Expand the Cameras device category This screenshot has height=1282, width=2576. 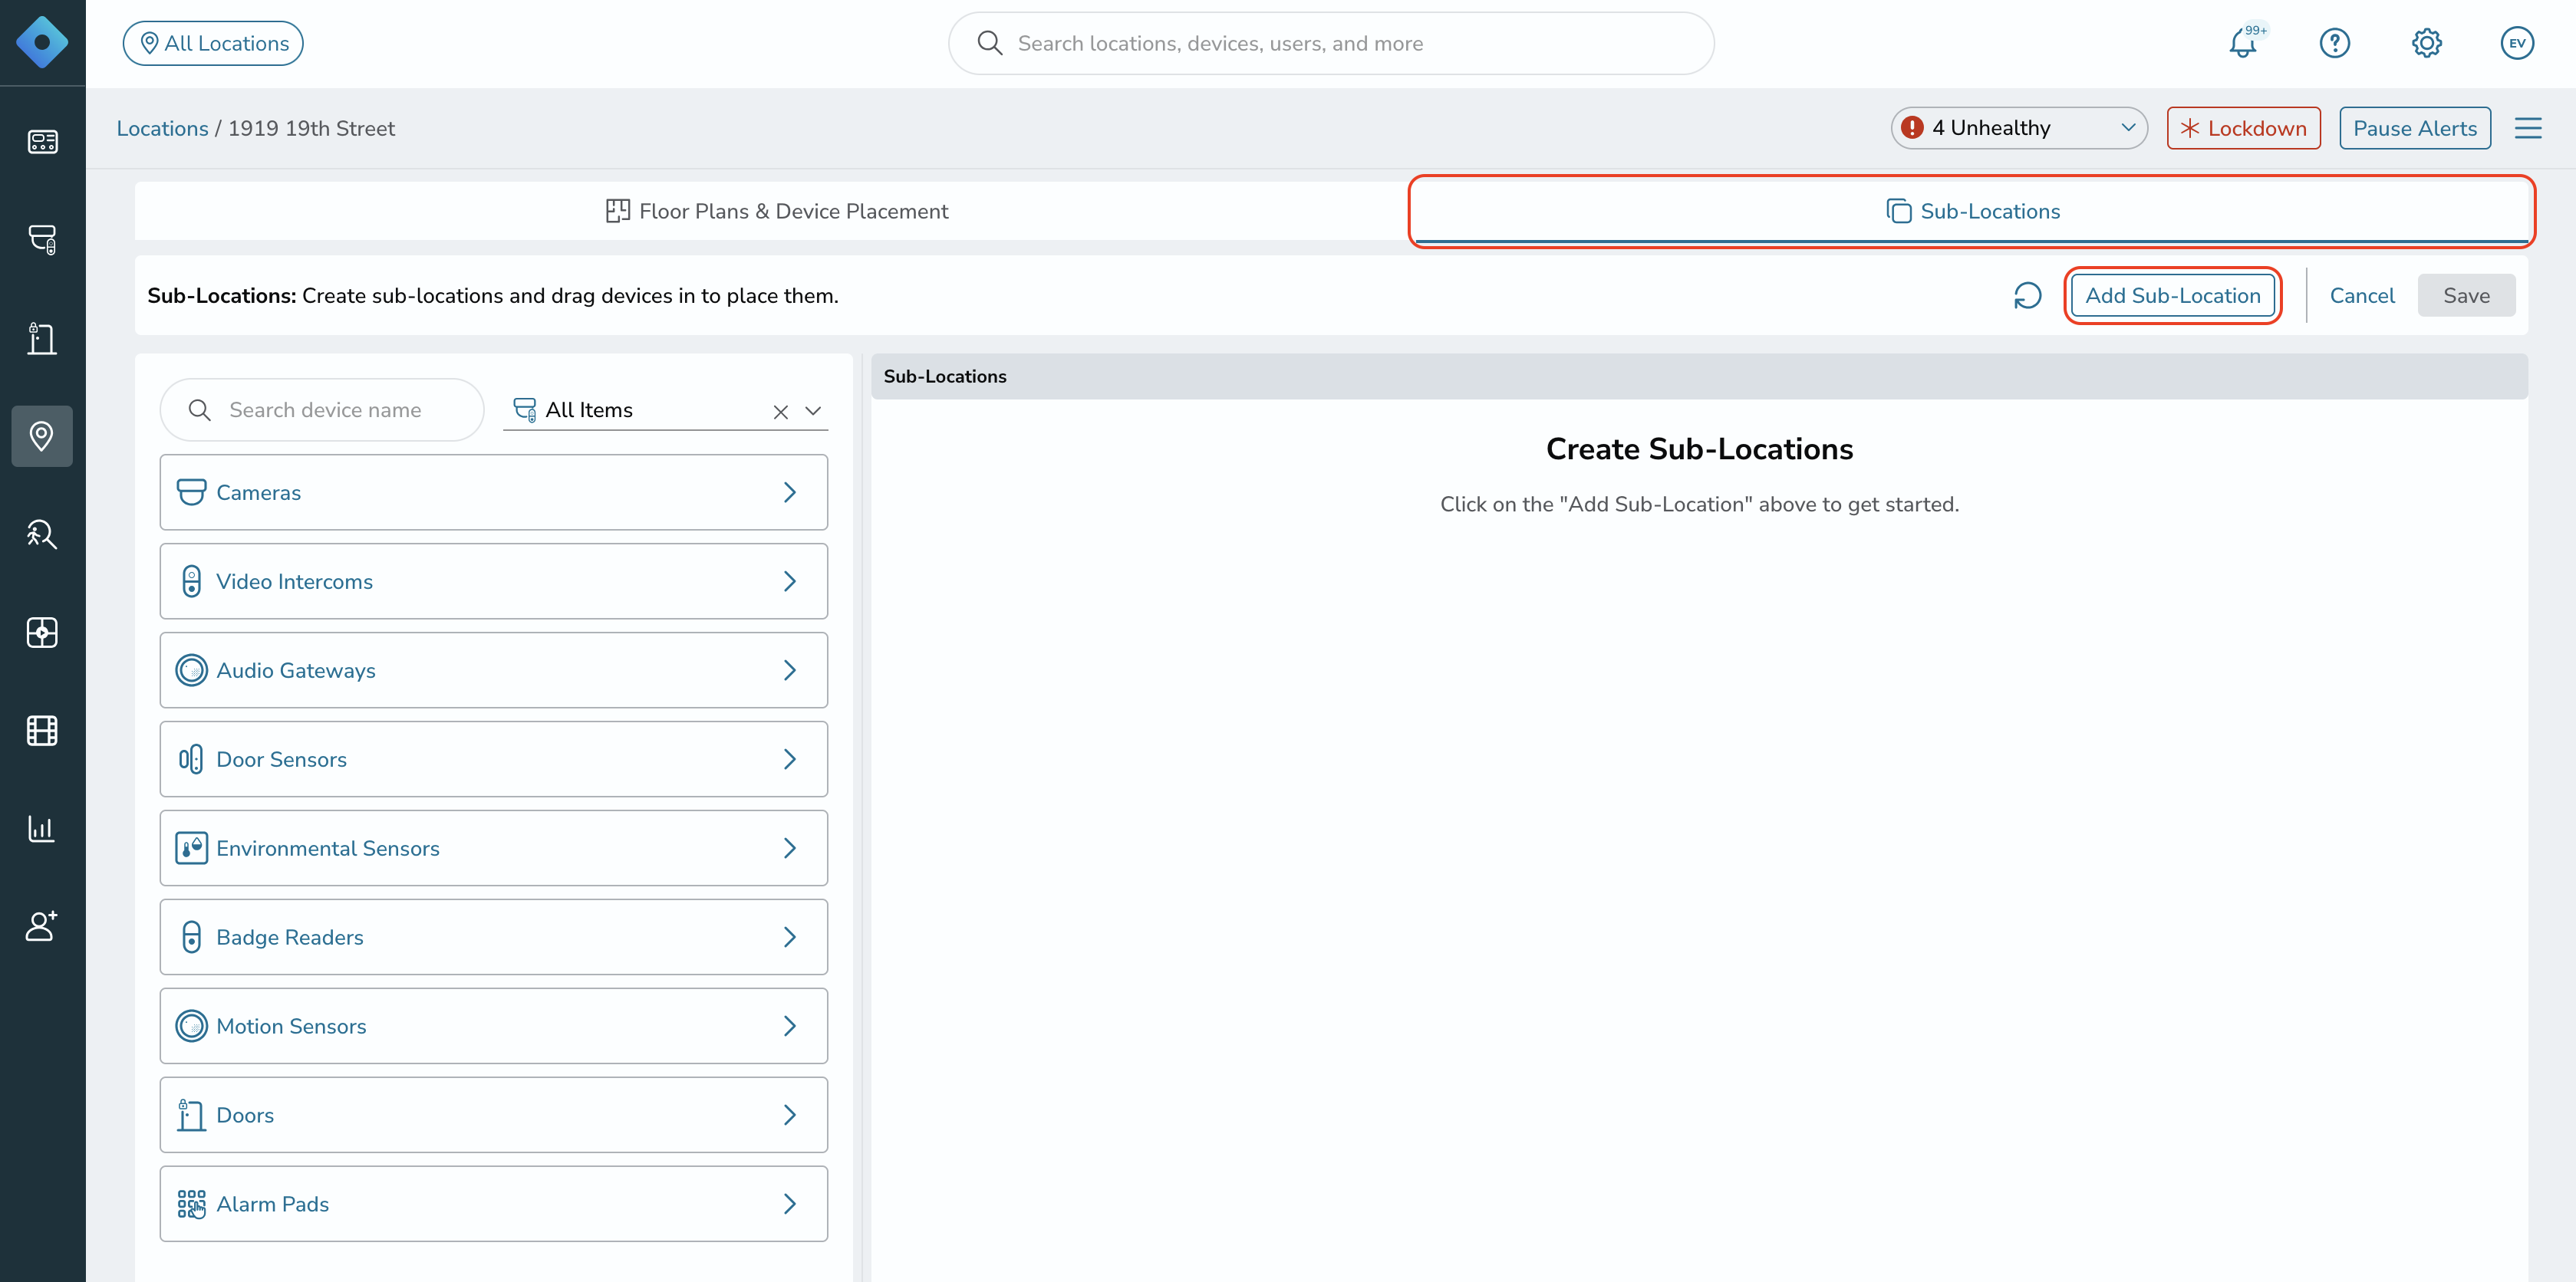[x=494, y=492]
